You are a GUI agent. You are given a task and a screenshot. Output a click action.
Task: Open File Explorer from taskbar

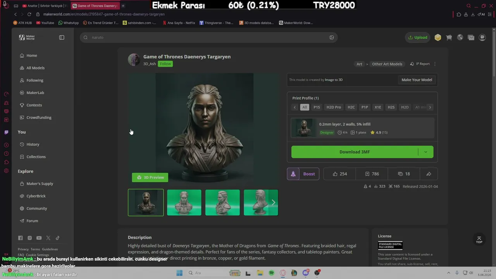point(260,273)
